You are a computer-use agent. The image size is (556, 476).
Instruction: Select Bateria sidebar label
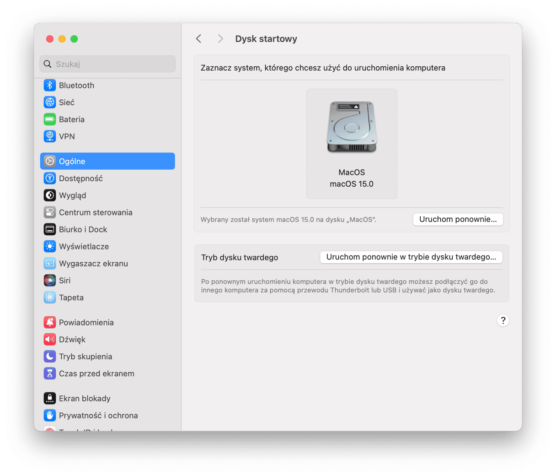[x=72, y=119]
